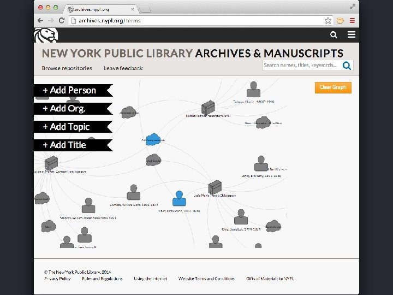This screenshot has height=295, width=393.
Task: Open the hamburger menu in the black header
Action: [352, 34]
